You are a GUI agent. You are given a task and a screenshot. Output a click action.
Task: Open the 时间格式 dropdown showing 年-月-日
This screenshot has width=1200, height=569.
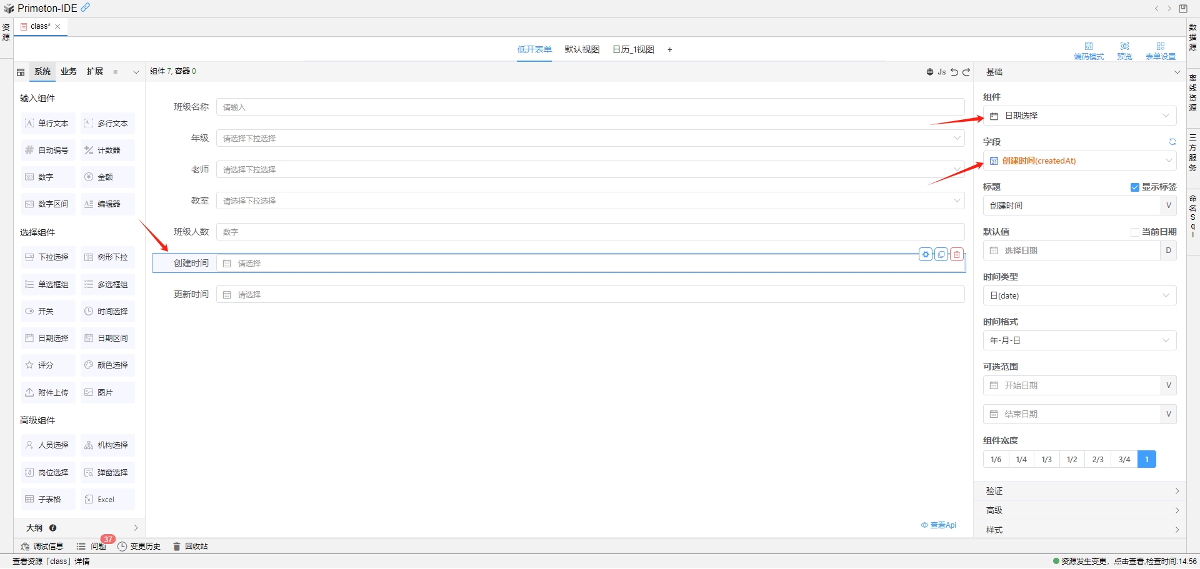[1079, 340]
